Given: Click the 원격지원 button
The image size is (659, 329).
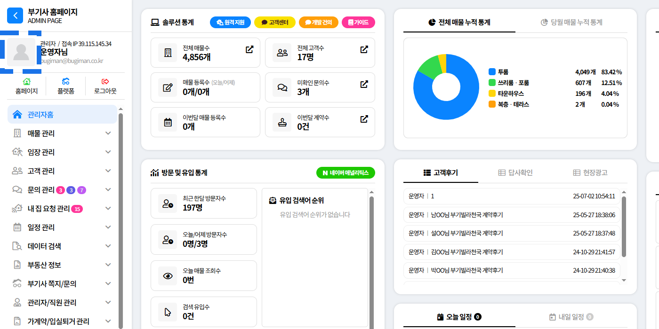Looking at the screenshot, I should click(x=230, y=22).
